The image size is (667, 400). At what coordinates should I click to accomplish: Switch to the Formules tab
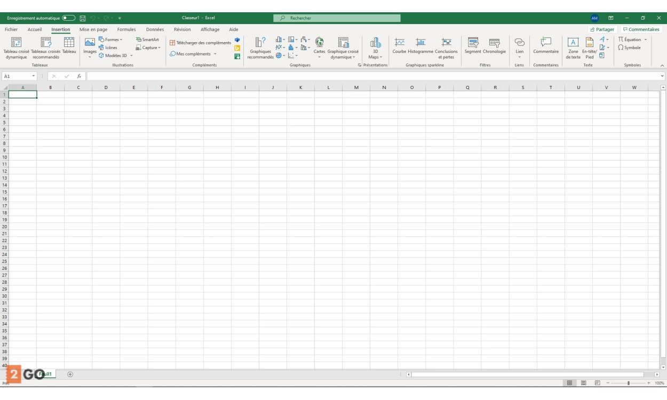coord(126,30)
